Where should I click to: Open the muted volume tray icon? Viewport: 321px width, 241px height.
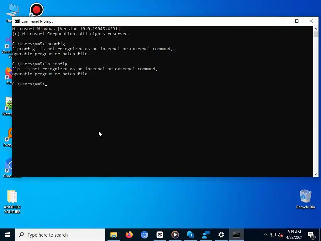pyautogui.click(x=280, y=235)
